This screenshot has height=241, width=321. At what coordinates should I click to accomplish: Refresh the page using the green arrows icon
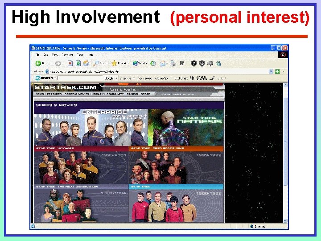pyautogui.click(x=78, y=63)
